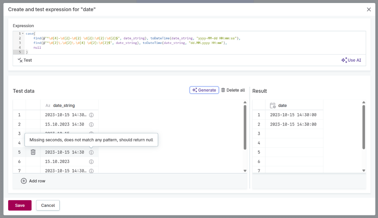
Task: Delete row 5 using its trash icon
Action: pyautogui.click(x=33, y=152)
